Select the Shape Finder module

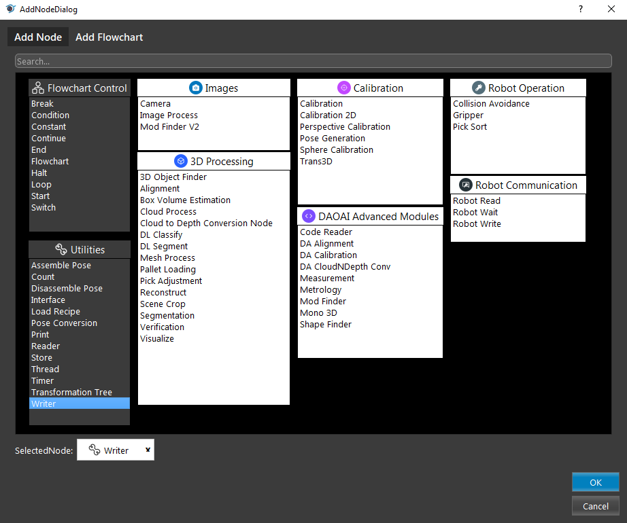(x=326, y=325)
